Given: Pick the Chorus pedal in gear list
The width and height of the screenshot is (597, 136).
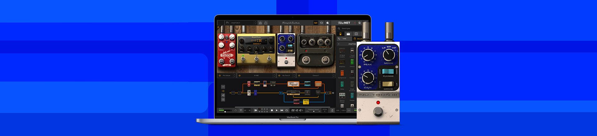Looking at the screenshot, I should coord(352,63).
